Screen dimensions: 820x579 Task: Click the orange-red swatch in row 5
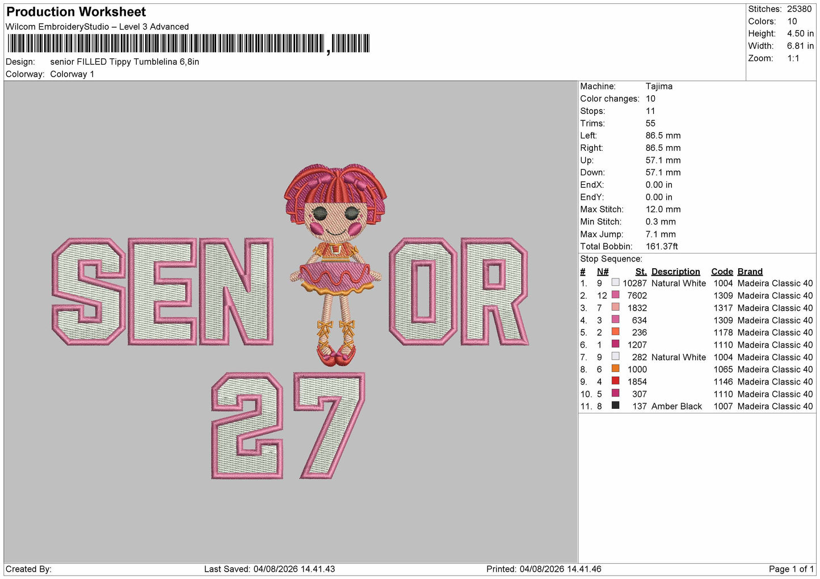click(x=615, y=332)
